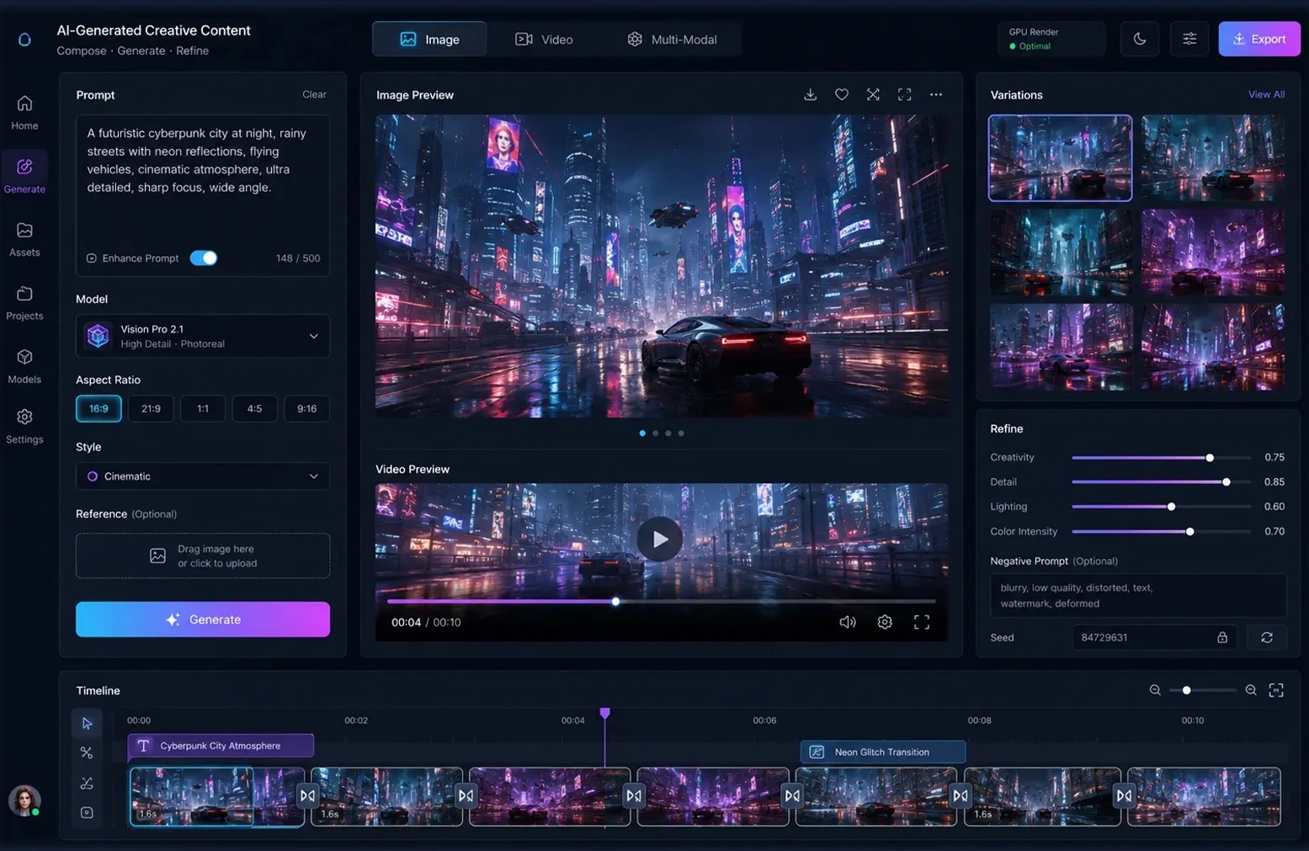Toggle the Enhance Prompt switch
Viewport: 1309px width, 851px height.
point(204,258)
